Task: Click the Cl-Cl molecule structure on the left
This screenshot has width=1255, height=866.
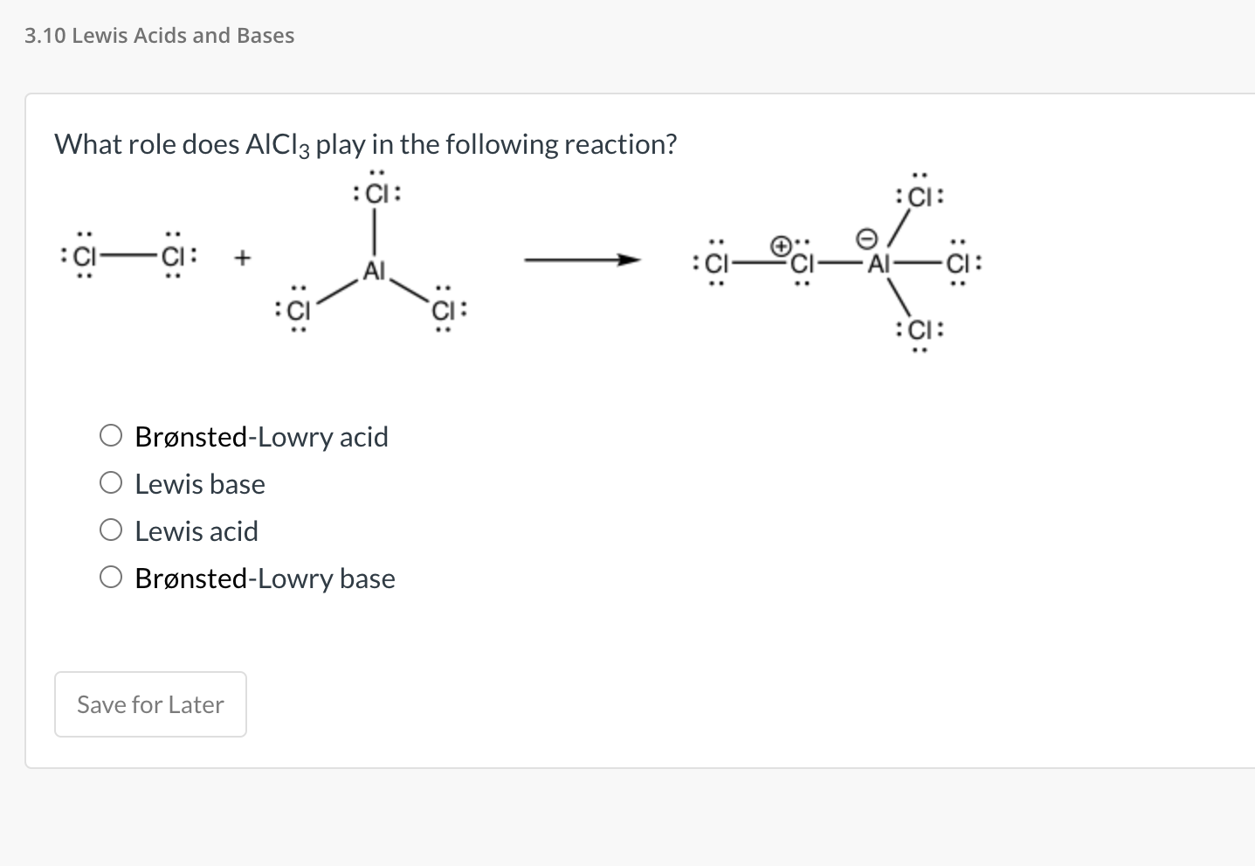Action: 128,258
